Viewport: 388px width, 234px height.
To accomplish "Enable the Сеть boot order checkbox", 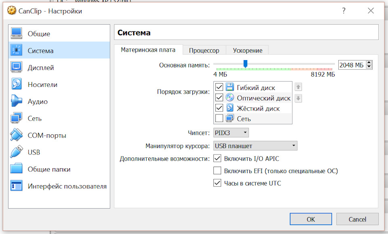I will pos(219,118).
